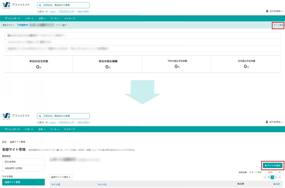Image resolution: width=285 pixels, height=188 pixels.
Task: Click the 登録サイト管理 page heading
Action: (x=14, y=149)
